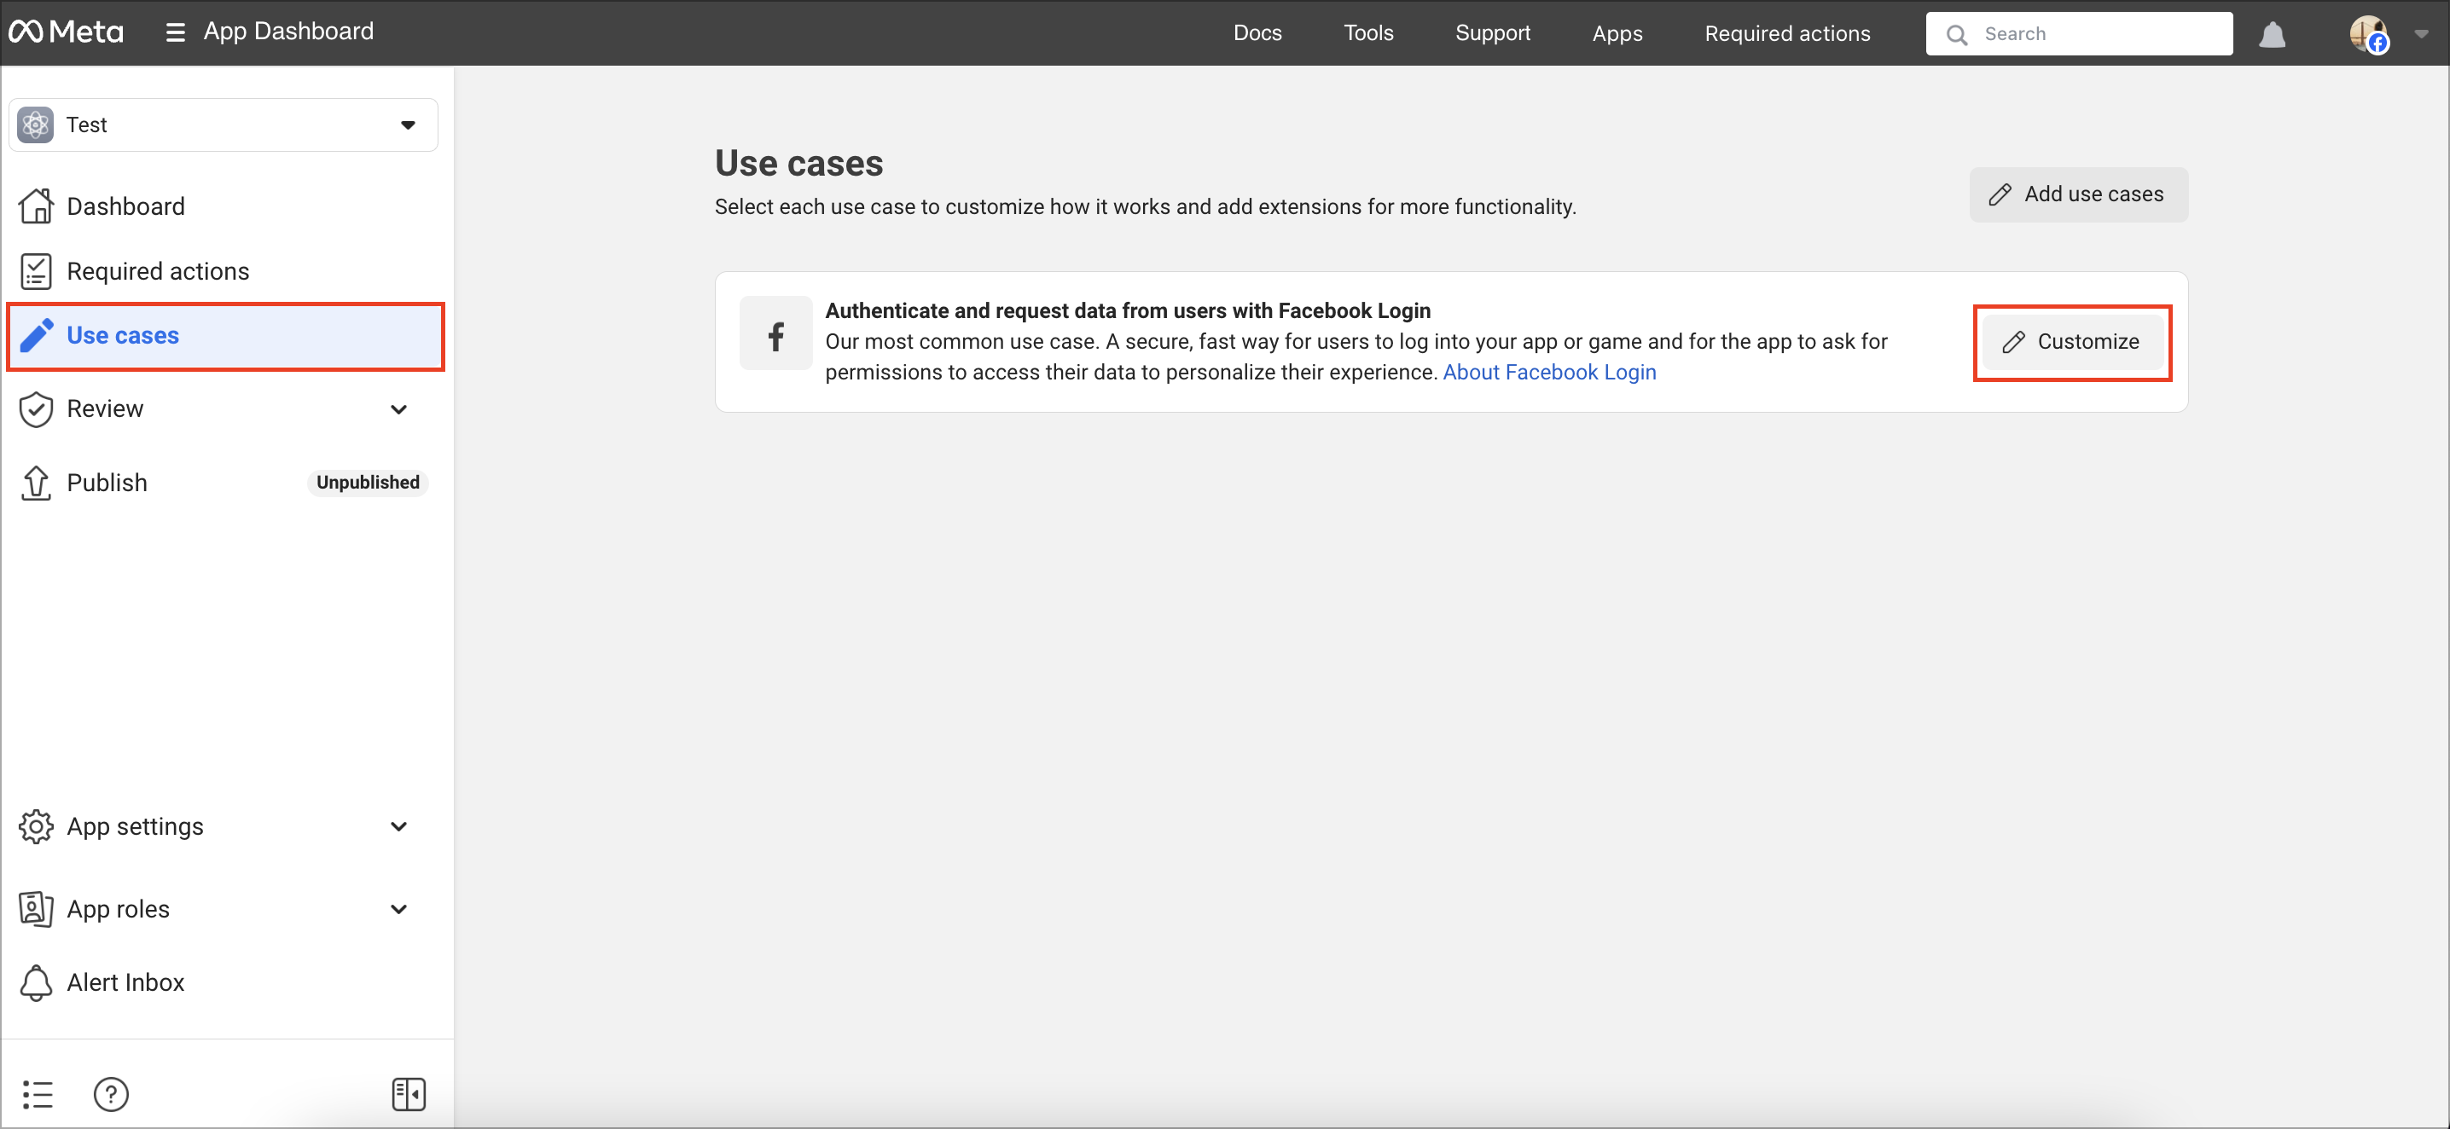
Task: Click the Facebook Login use case title
Action: click(1127, 310)
